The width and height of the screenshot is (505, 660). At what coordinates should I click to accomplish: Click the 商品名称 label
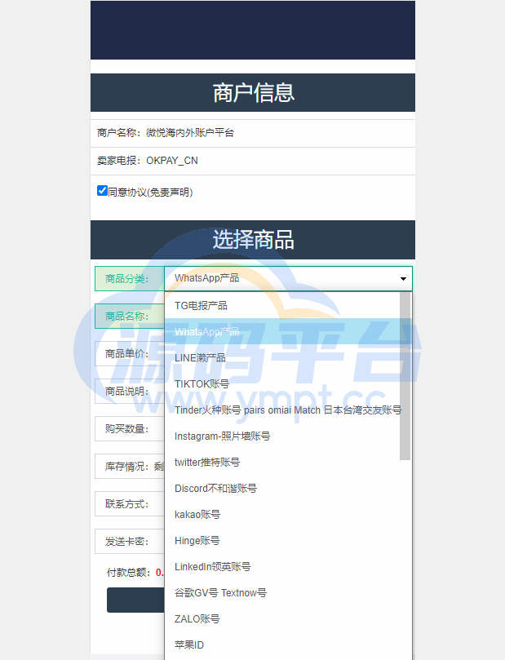[x=126, y=316]
